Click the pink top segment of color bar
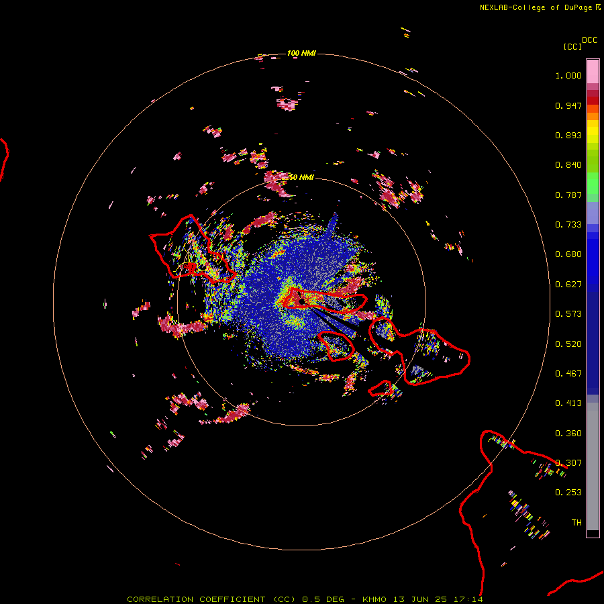This screenshot has width=604, height=604. [x=593, y=71]
